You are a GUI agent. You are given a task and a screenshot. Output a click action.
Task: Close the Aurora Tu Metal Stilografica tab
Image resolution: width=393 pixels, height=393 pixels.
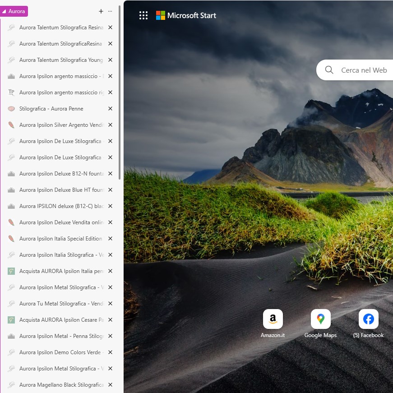click(110, 304)
